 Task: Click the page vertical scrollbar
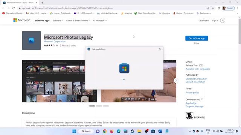tap(239, 31)
